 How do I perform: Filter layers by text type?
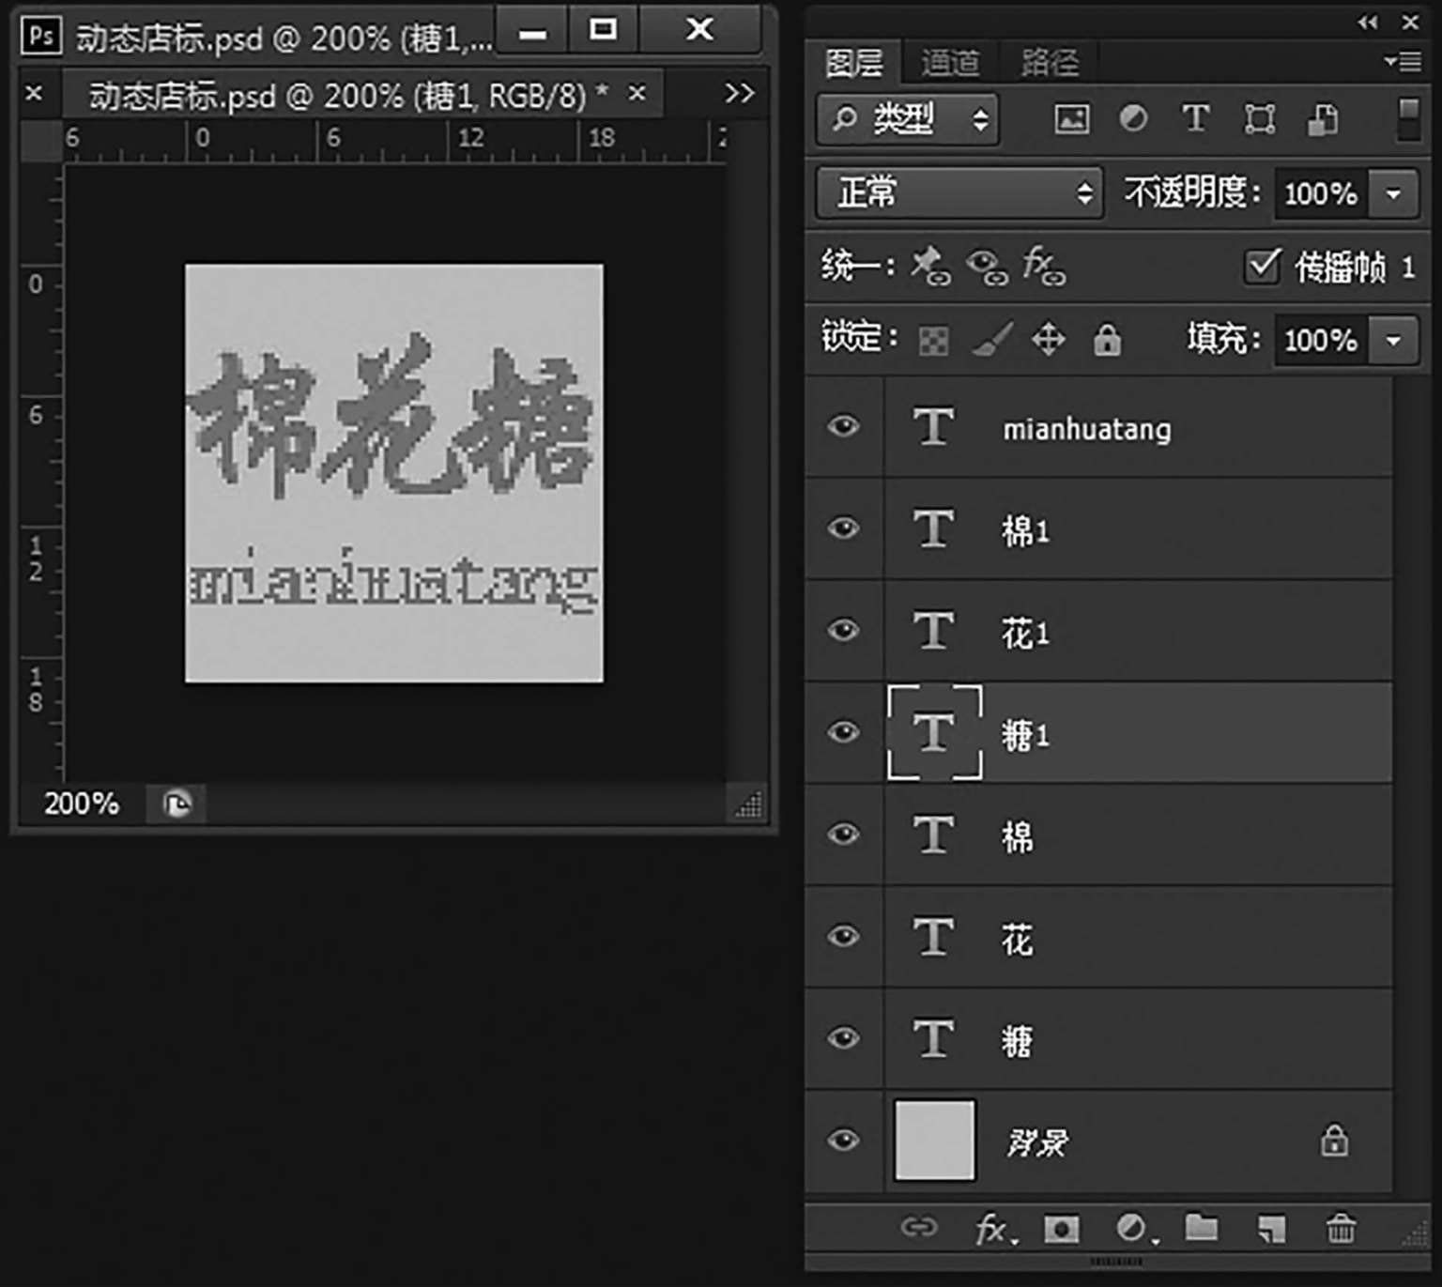pyautogui.click(x=1195, y=119)
